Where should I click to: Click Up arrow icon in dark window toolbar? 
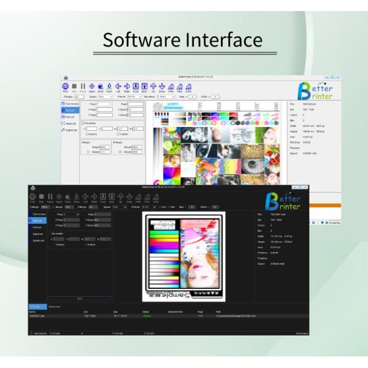pyautogui.click(x=121, y=197)
